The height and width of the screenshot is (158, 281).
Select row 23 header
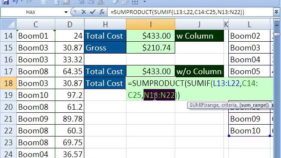coord(8,142)
